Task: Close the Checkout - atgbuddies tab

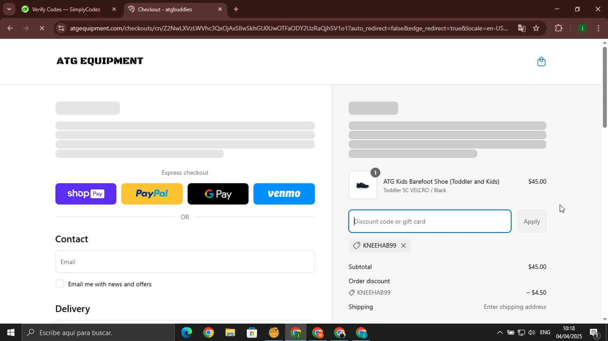Action: 220,9
